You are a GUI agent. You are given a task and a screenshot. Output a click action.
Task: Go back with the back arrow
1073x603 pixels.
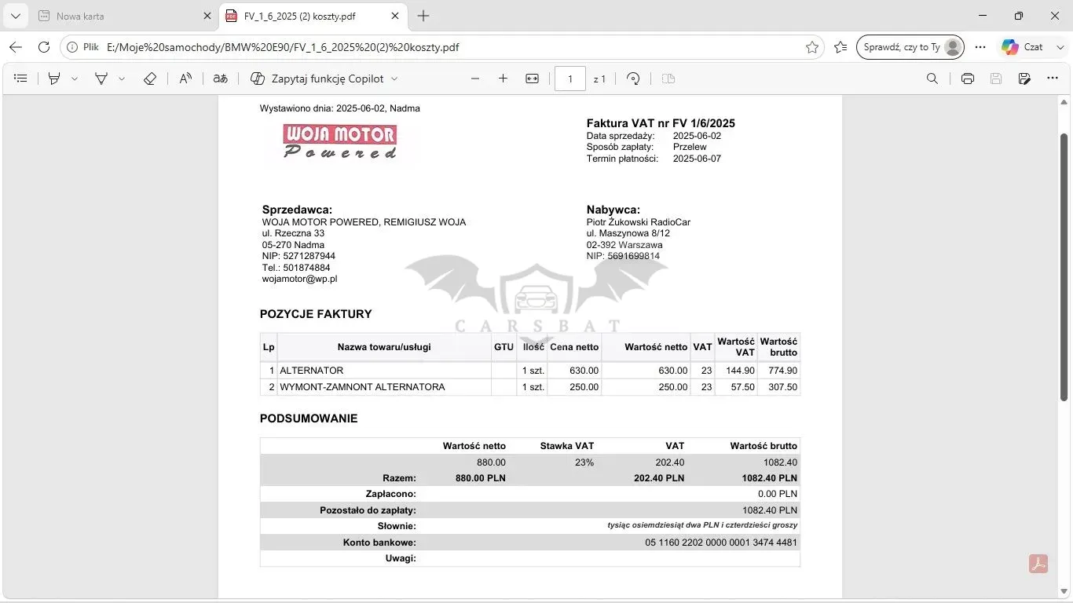pyautogui.click(x=16, y=47)
